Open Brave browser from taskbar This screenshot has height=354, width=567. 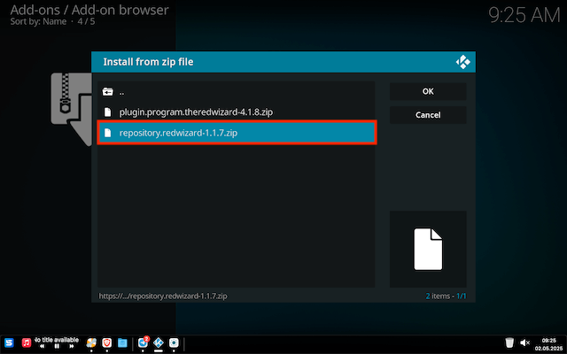[x=106, y=342]
